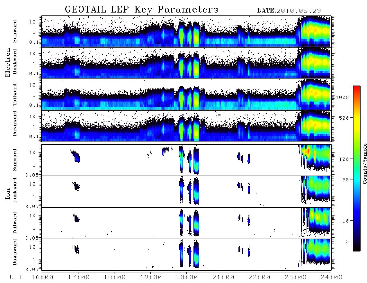Click the 23:00 time tick label

click(x=296, y=277)
